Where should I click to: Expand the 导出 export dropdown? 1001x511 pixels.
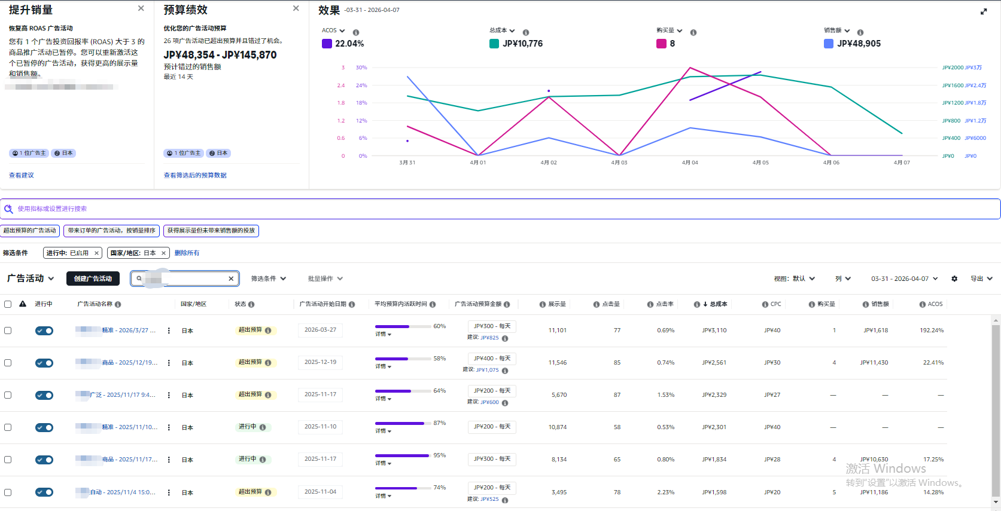981,279
